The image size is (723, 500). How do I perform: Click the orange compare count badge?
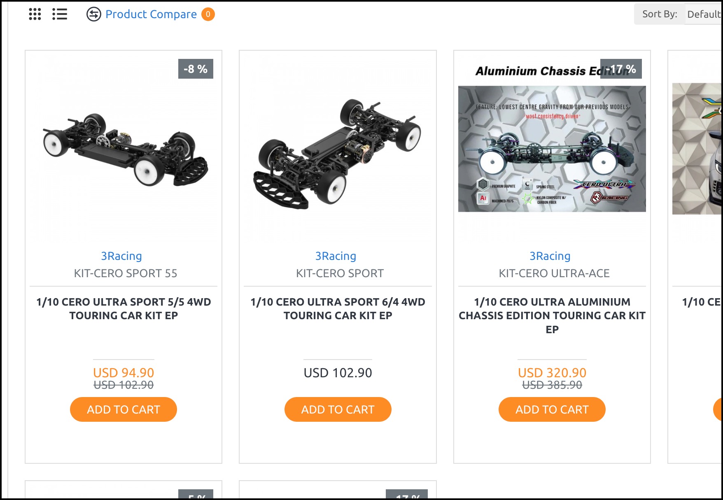(x=208, y=14)
